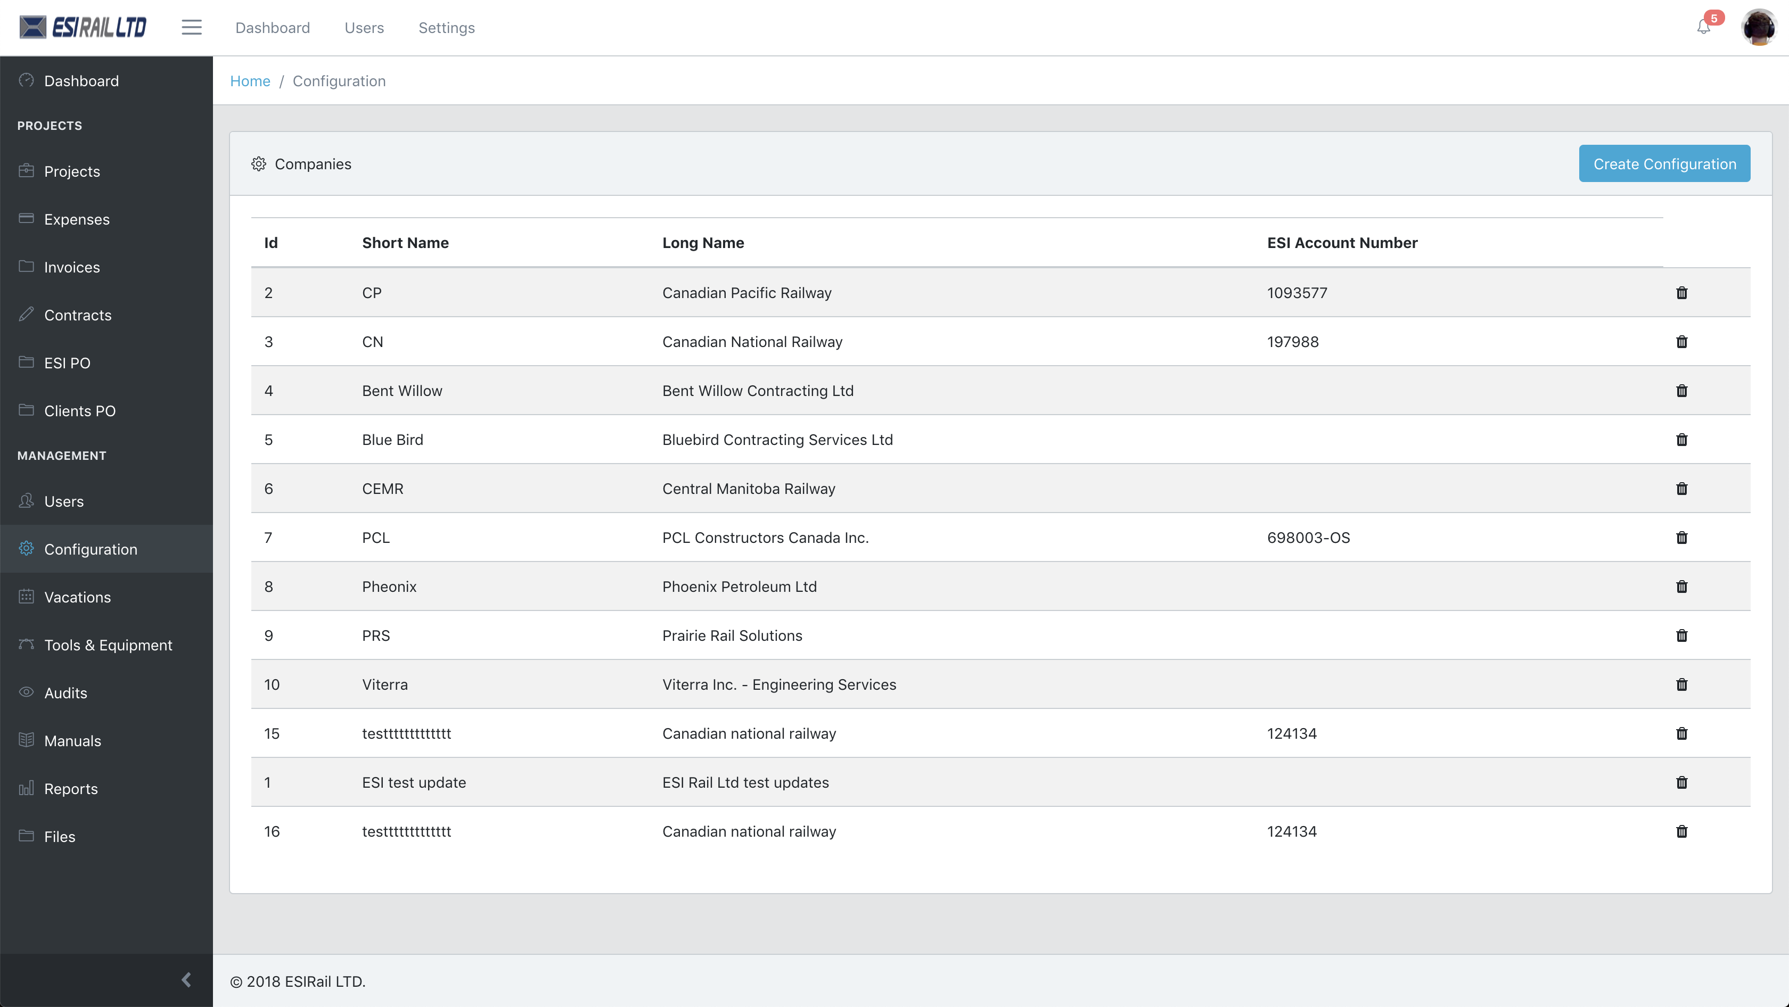Image resolution: width=1789 pixels, height=1007 pixels.
Task: Delete the row with Id 16
Action: pyautogui.click(x=1681, y=831)
